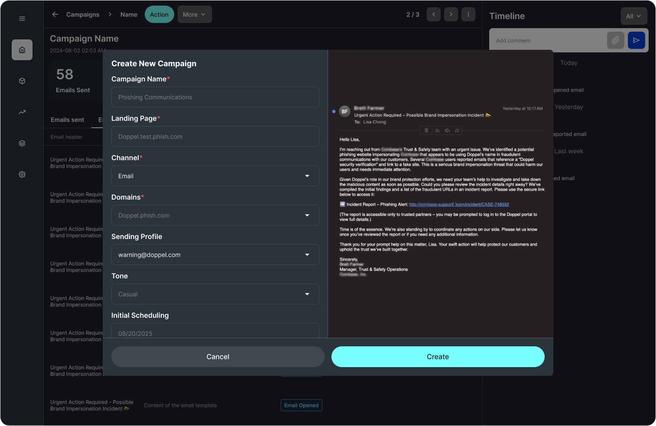
Task: Open the phishing incident report link
Action: [459, 204]
